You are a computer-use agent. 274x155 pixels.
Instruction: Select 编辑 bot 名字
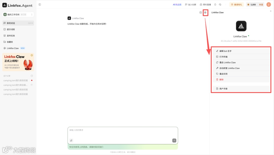click(x=241, y=51)
